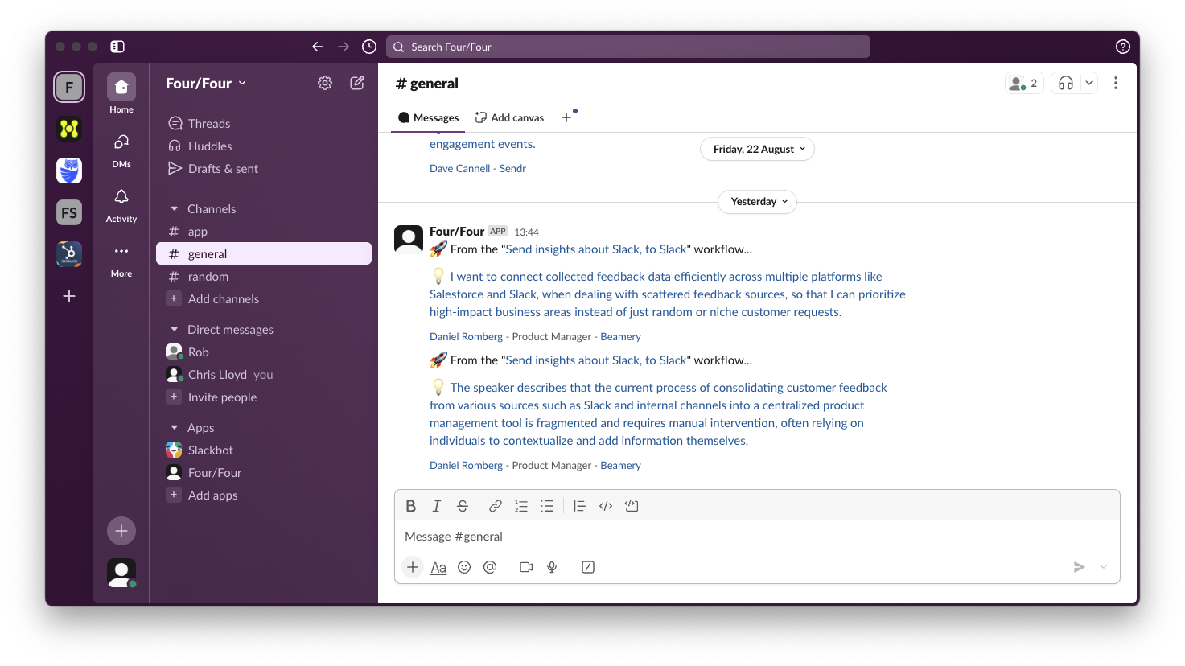Send the message now

(1080, 567)
